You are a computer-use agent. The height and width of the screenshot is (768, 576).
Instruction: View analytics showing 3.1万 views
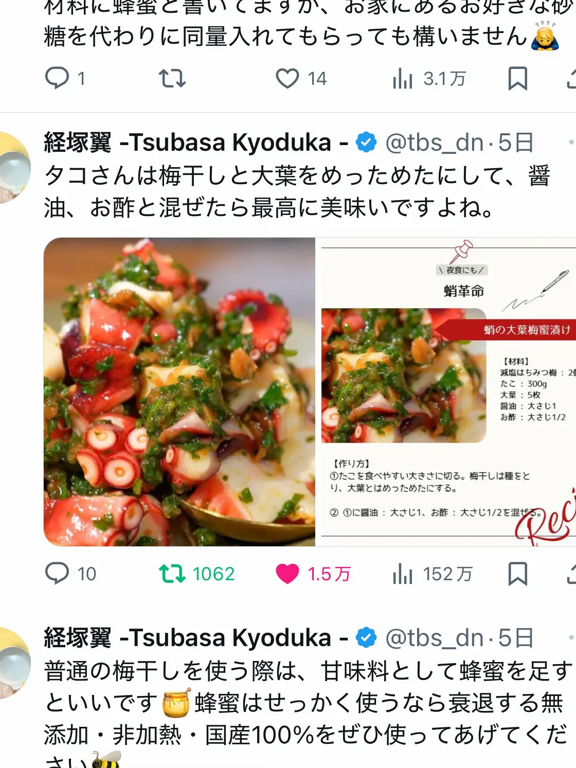[x=429, y=79]
